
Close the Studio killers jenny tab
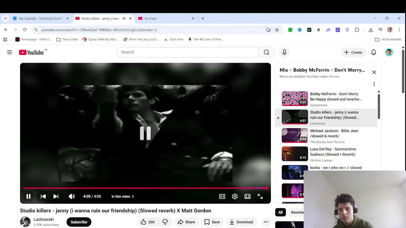(x=130, y=18)
